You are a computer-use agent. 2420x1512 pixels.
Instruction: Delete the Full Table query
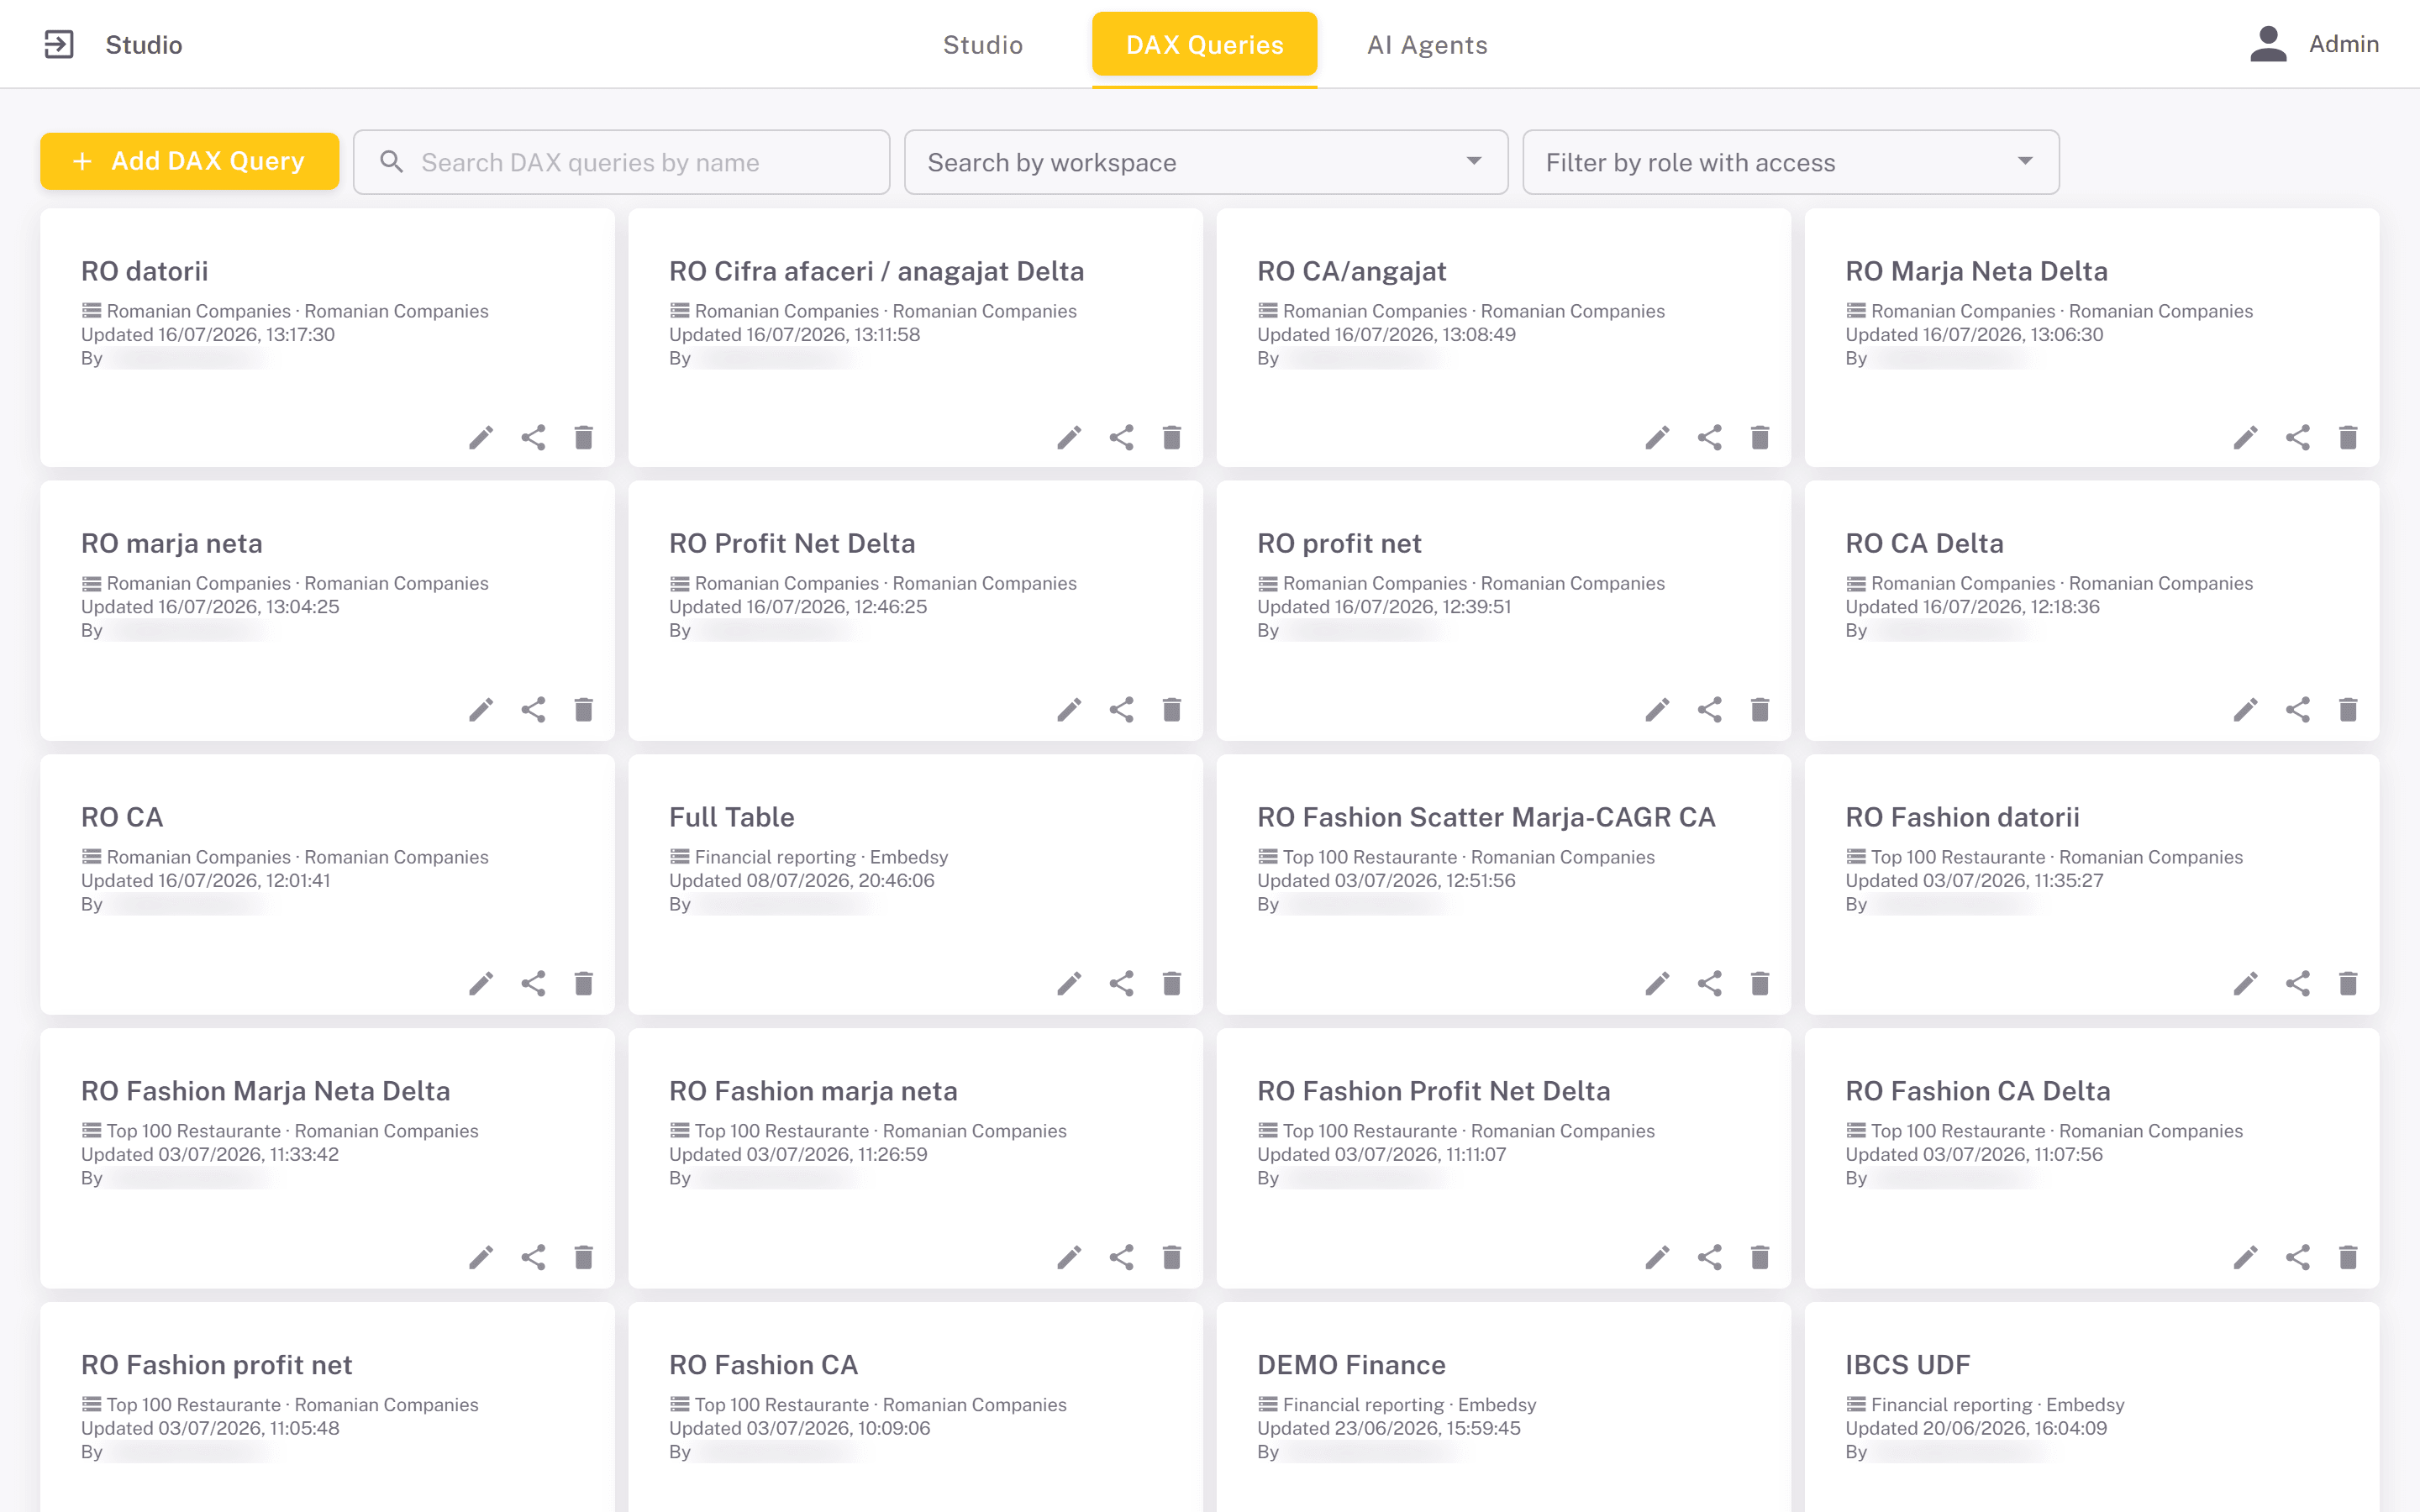click(x=1172, y=984)
